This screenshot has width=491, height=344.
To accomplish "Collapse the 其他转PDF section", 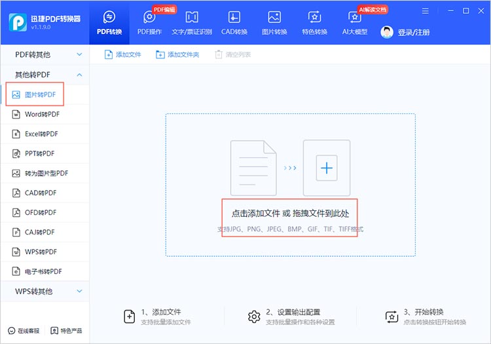I will point(45,75).
